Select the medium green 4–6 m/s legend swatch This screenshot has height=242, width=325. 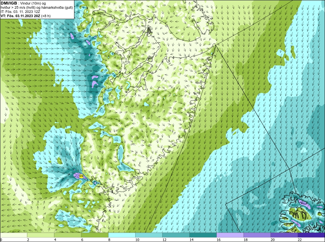68,235
